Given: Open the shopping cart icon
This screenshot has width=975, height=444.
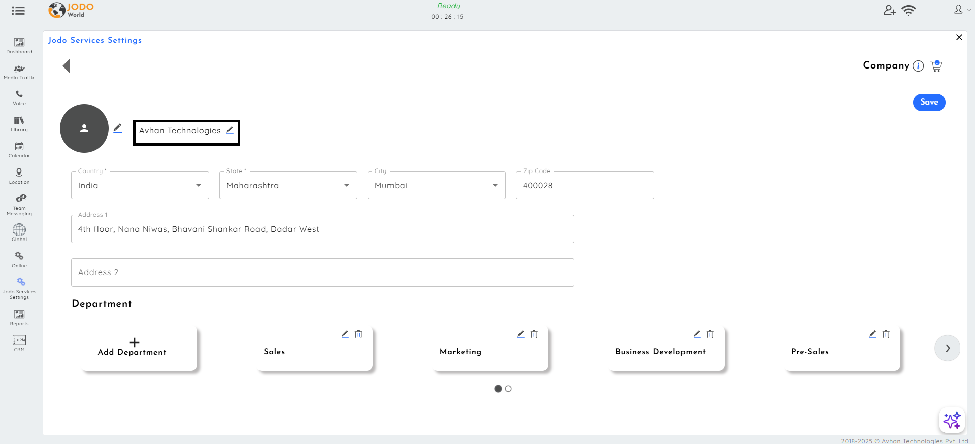Looking at the screenshot, I should pyautogui.click(x=936, y=66).
